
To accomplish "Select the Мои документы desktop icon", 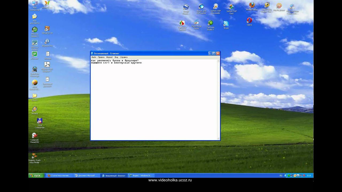I will 35,19.
